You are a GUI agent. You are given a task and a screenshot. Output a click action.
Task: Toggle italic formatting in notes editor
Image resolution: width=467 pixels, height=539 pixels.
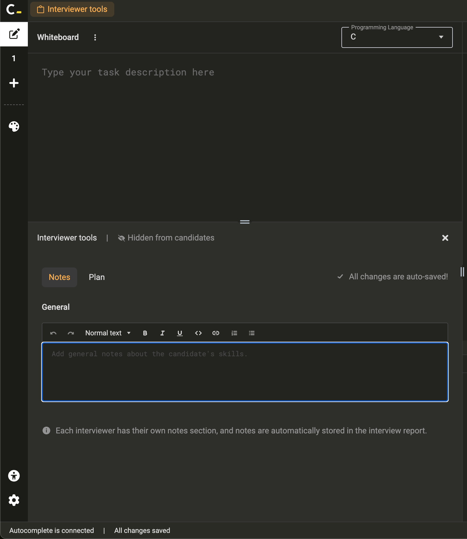click(x=162, y=333)
